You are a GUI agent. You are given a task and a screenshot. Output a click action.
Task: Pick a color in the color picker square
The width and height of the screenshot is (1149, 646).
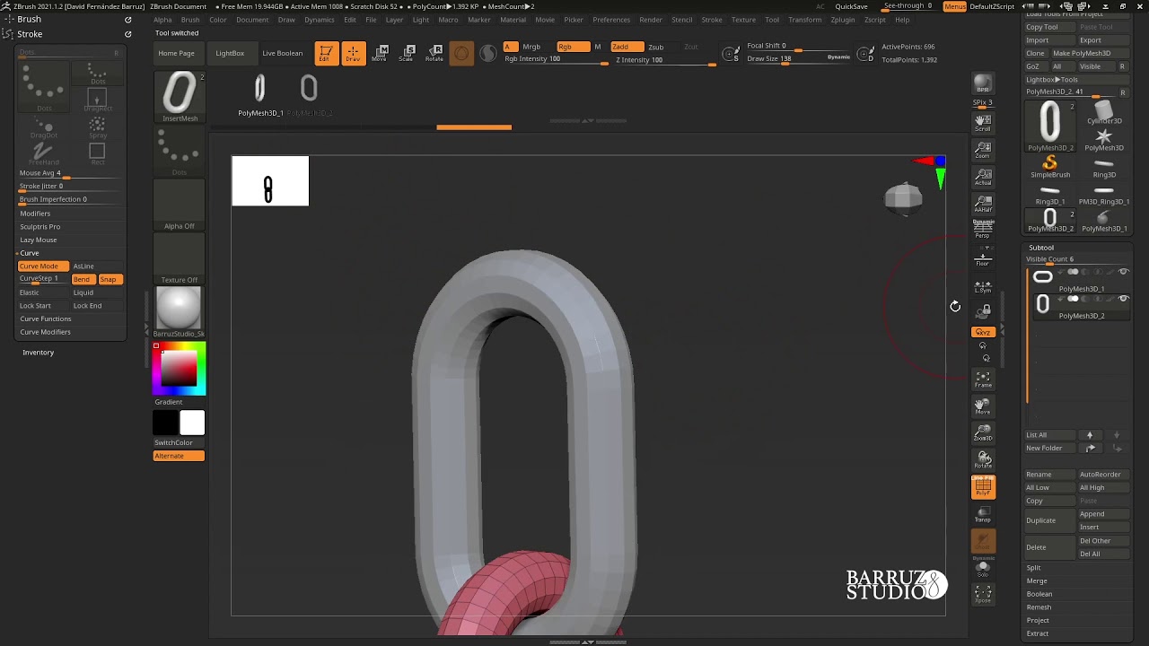pos(179,368)
